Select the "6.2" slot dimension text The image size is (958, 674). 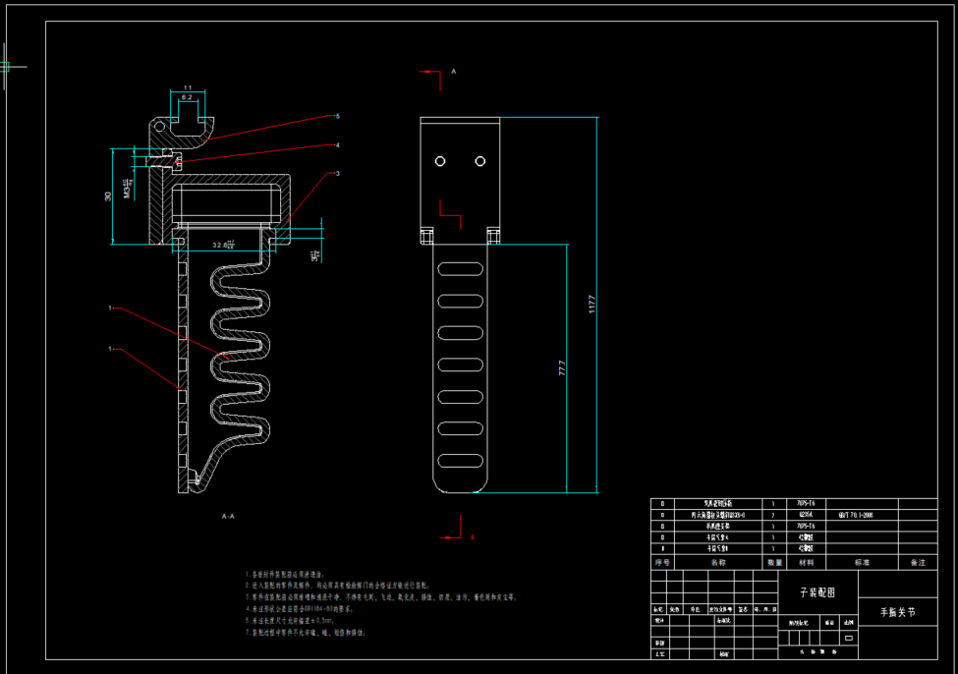pos(187,97)
